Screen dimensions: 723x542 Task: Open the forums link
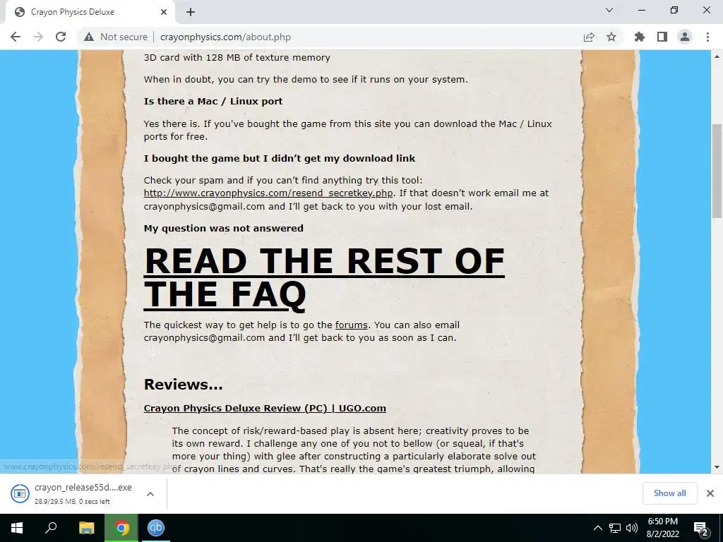point(352,325)
